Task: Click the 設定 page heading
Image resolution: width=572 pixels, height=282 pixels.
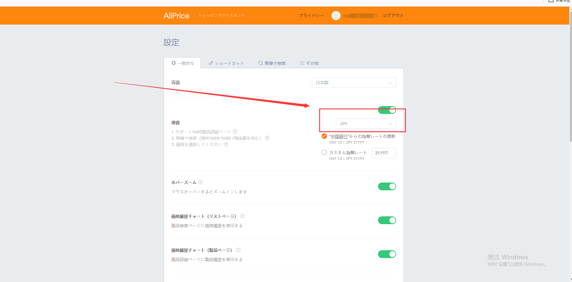Action: pos(171,43)
